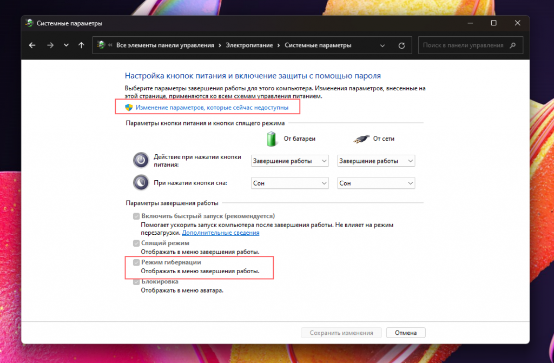Click the sleep button moon icon
The image size is (554, 363).
(141, 183)
